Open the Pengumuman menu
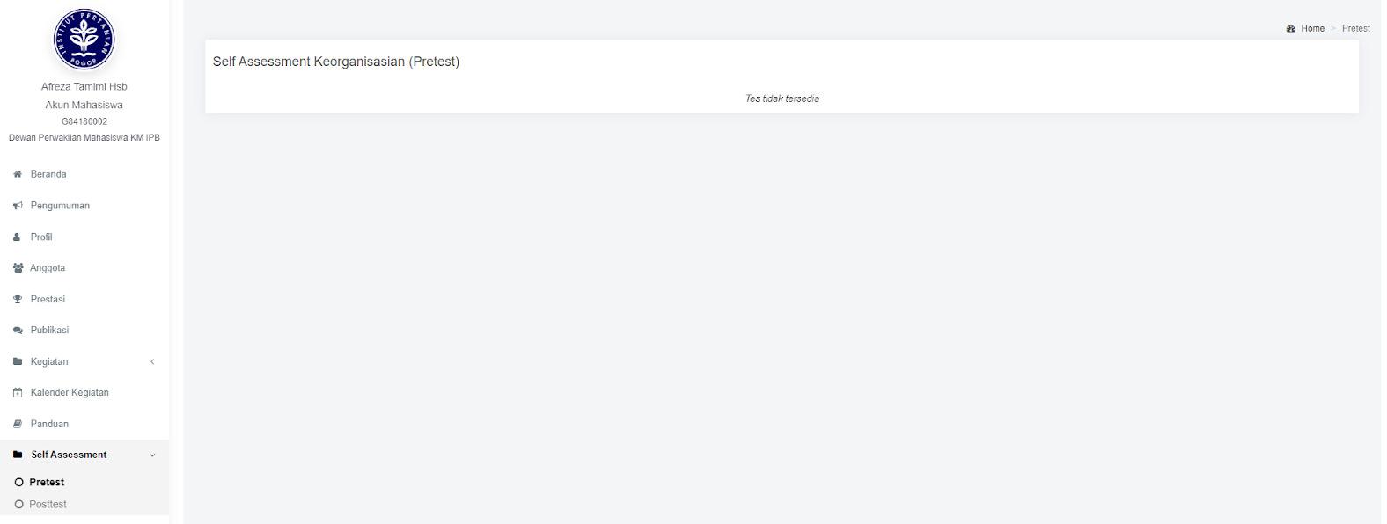Screen dimensions: 1387x524 point(60,206)
